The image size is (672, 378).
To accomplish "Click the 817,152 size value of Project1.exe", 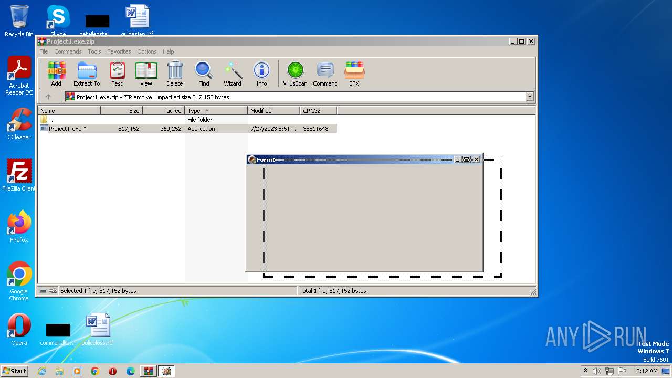I will (x=129, y=129).
